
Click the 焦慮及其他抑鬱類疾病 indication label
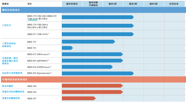(x=13, y=92)
